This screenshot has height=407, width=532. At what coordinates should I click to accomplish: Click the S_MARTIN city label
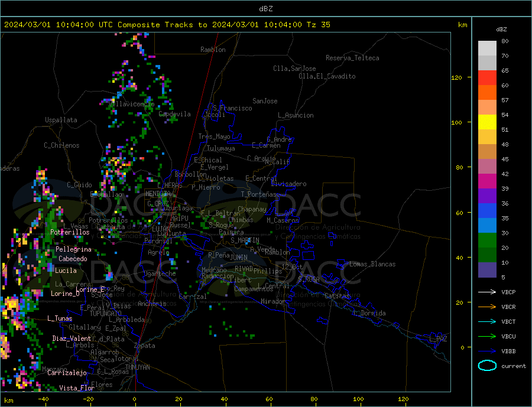tap(245, 240)
